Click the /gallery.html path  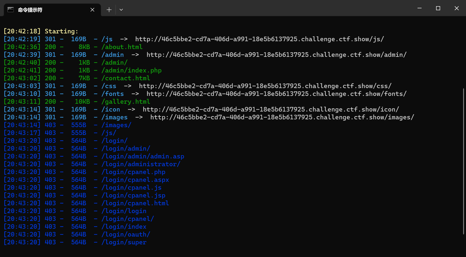(x=126, y=102)
